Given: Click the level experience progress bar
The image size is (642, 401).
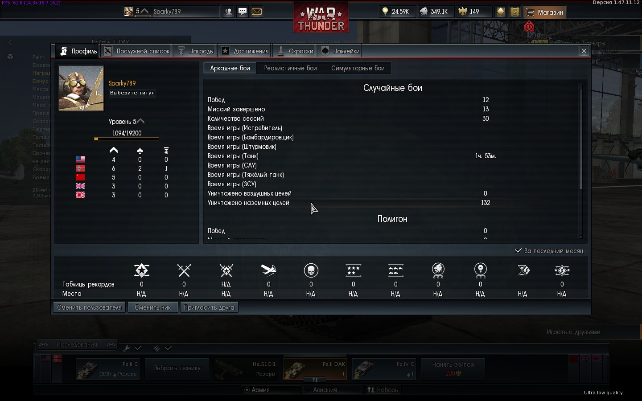Looking at the screenshot, I should 127,139.
